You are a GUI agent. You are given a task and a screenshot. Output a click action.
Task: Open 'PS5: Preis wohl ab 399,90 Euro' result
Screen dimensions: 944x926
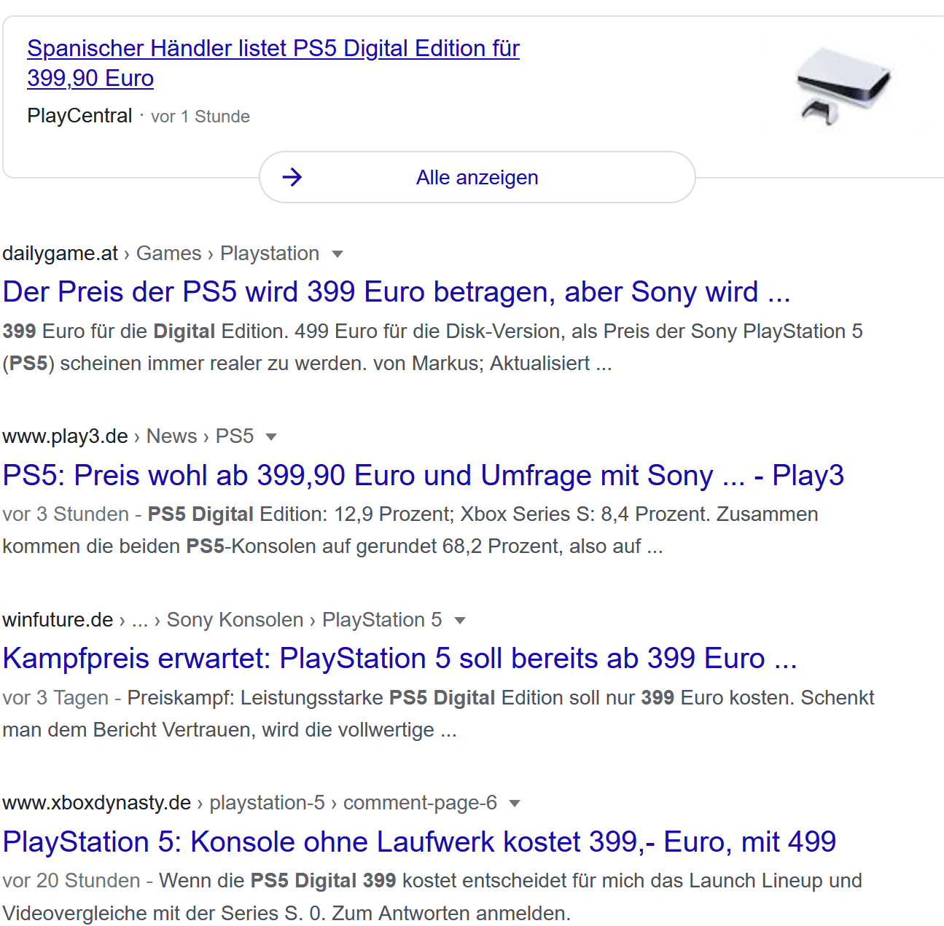[x=423, y=475]
